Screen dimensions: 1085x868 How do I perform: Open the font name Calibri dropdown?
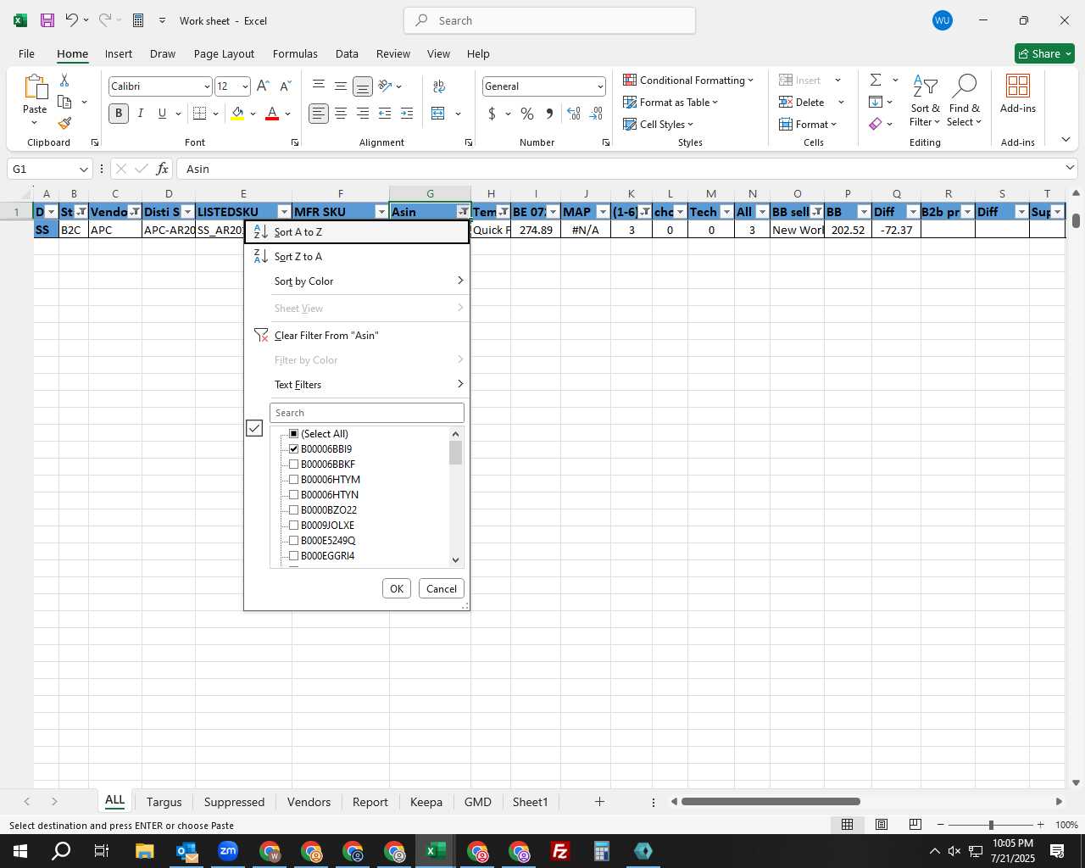click(x=206, y=86)
